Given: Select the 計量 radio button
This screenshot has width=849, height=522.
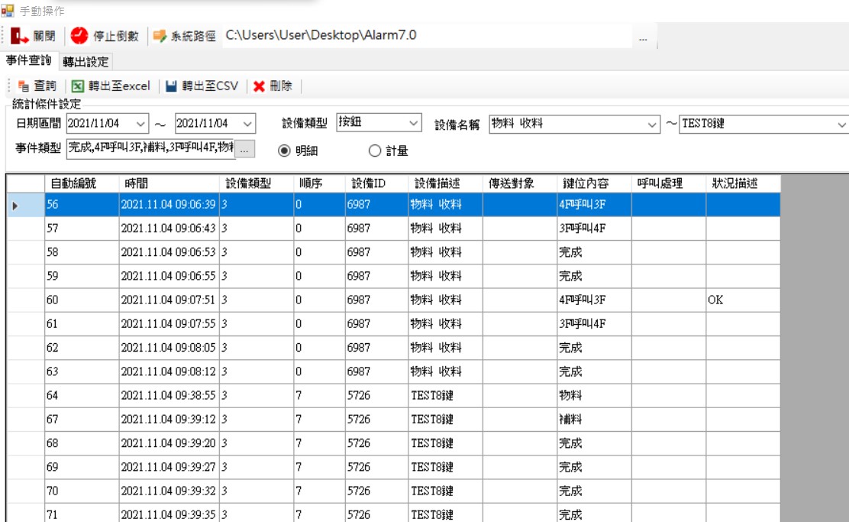Looking at the screenshot, I should pos(375,151).
